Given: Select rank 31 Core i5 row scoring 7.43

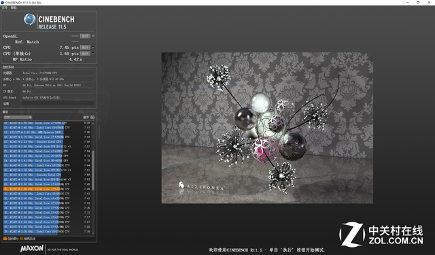Looking at the screenshot, I should pos(47,194).
